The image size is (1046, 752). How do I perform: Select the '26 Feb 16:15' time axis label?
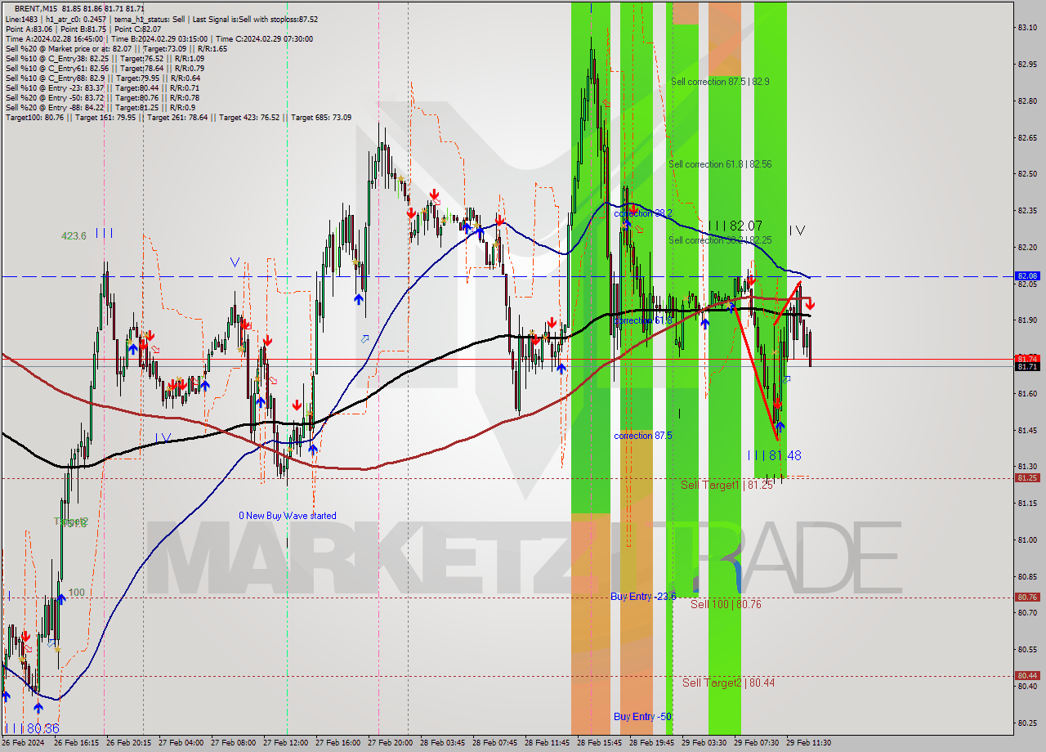point(77,743)
